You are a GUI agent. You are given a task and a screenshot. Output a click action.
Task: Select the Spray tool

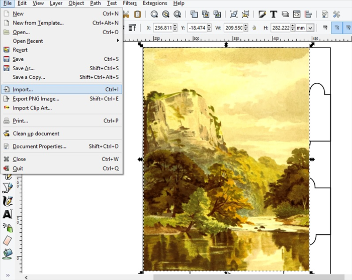click(x=8, y=228)
